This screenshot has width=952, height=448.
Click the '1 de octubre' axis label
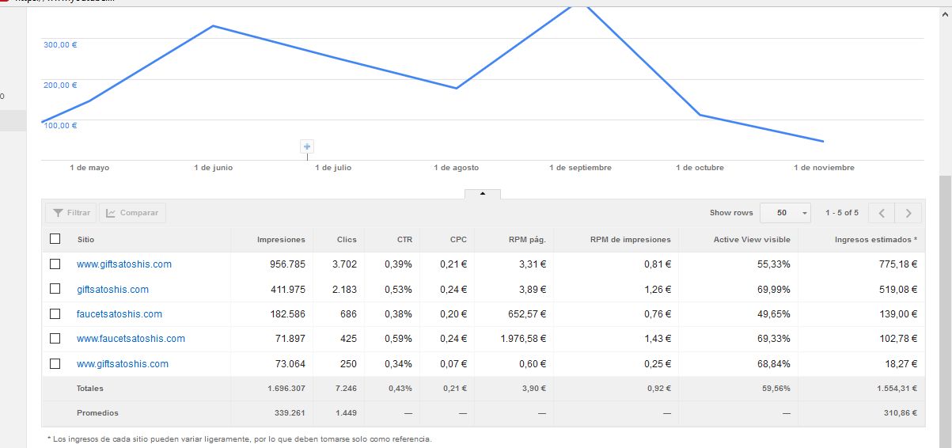click(700, 168)
